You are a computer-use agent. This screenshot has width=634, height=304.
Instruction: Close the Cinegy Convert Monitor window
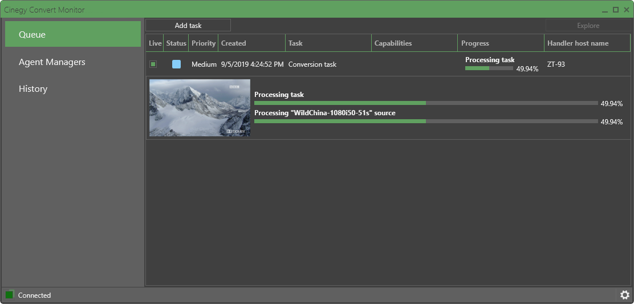point(627,10)
